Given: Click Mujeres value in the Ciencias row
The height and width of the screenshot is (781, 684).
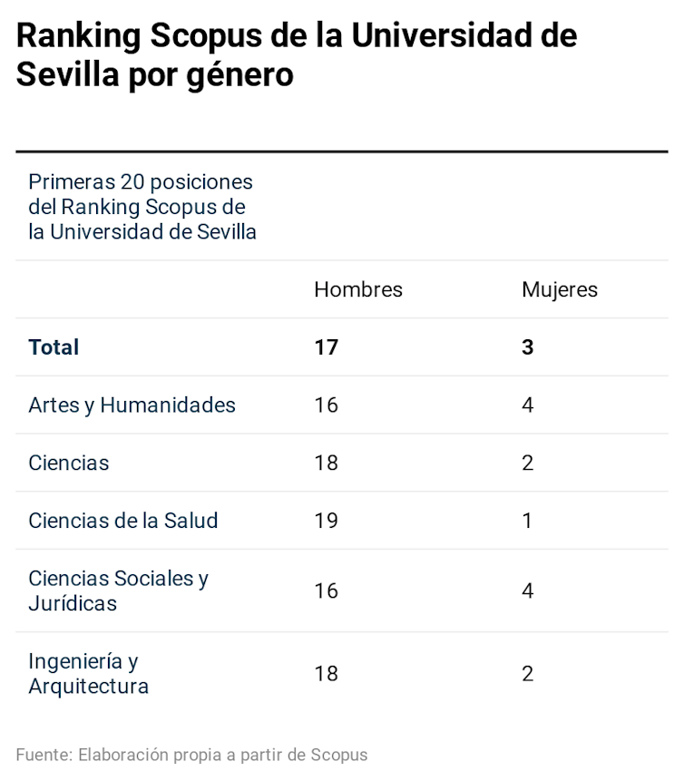Looking at the screenshot, I should [527, 464].
